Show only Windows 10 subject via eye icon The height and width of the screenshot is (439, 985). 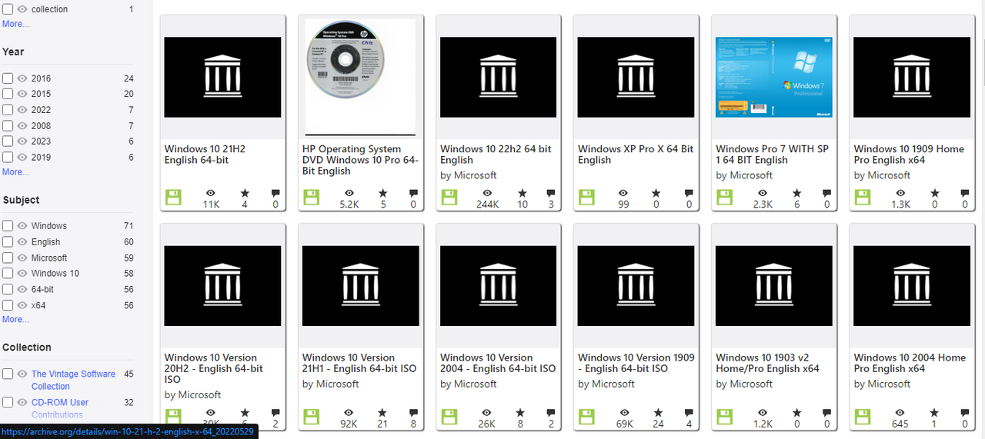[x=22, y=273]
